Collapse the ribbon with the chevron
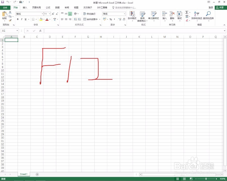The width and height of the screenshot is (227, 181). [224, 25]
